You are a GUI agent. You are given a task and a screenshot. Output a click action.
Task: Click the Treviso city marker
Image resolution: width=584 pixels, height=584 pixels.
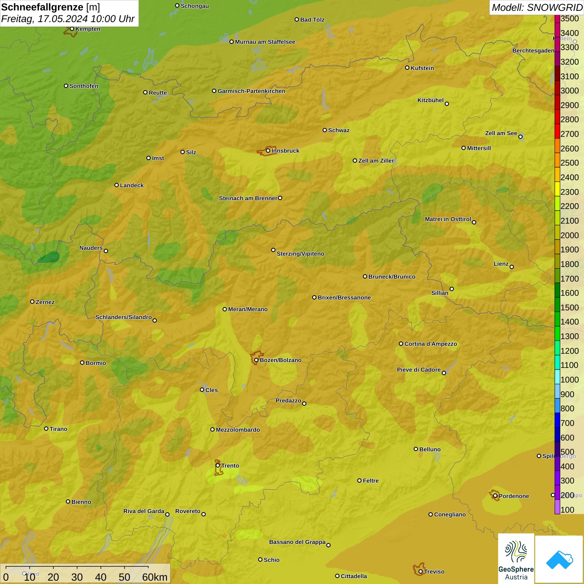tap(420, 571)
